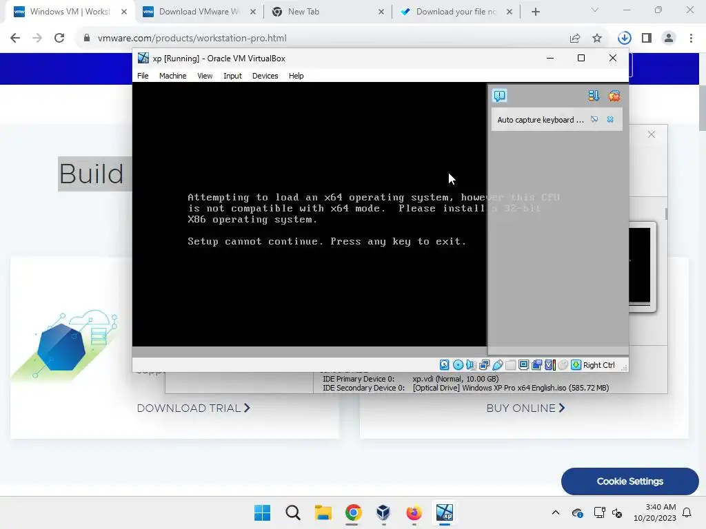Click the USB devices status icon
The image size is (706, 529).
498,365
